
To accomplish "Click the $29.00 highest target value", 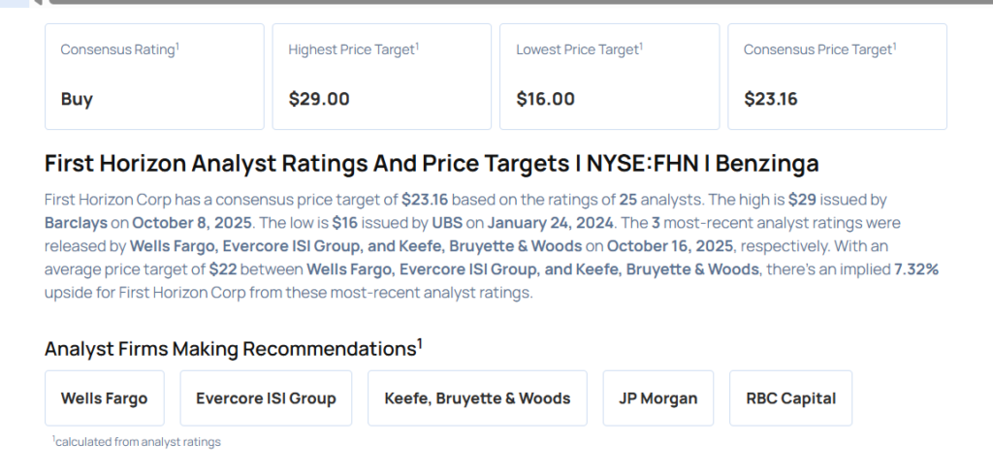I will 319,99.
